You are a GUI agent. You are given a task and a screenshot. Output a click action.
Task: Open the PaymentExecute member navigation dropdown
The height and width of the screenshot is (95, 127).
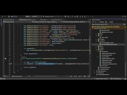75,22
